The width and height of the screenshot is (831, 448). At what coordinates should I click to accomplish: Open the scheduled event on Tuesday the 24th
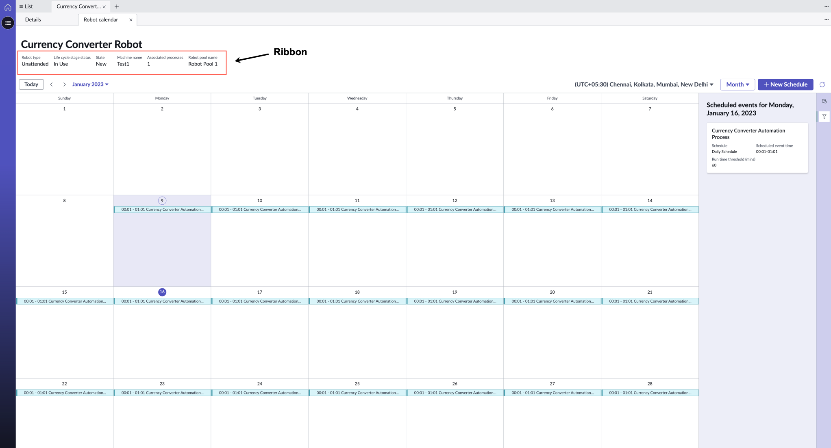click(260, 393)
